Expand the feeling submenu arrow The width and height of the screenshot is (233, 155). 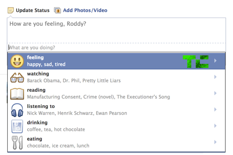click(x=215, y=61)
